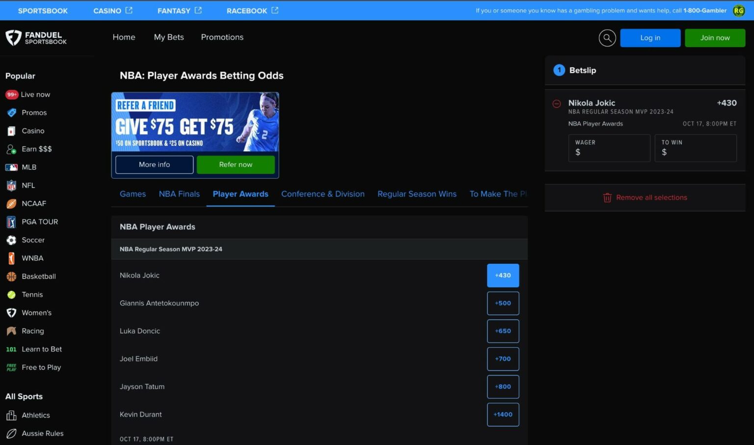Click the MLB sidebar label
The height and width of the screenshot is (445, 754).
pyautogui.click(x=29, y=167)
